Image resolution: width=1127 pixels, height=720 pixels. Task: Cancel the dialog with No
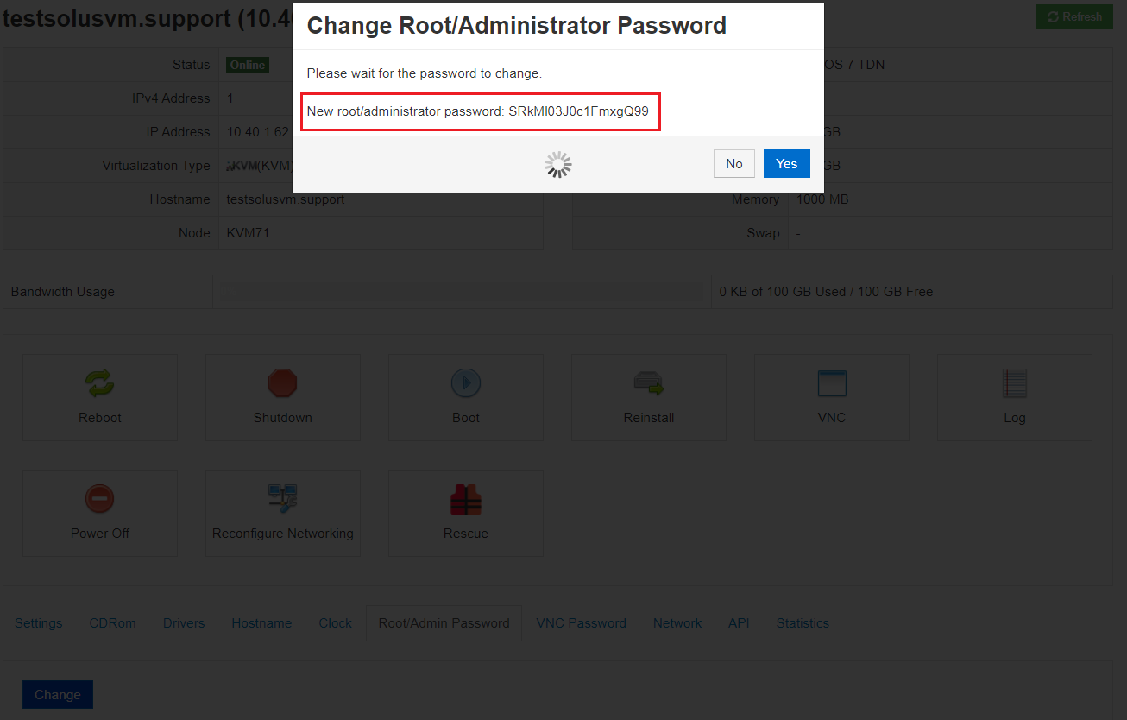coord(734,164)
